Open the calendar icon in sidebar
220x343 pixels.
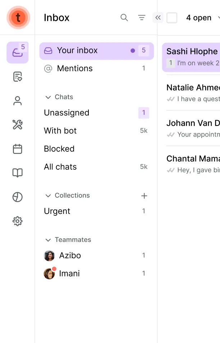[17, 149]
